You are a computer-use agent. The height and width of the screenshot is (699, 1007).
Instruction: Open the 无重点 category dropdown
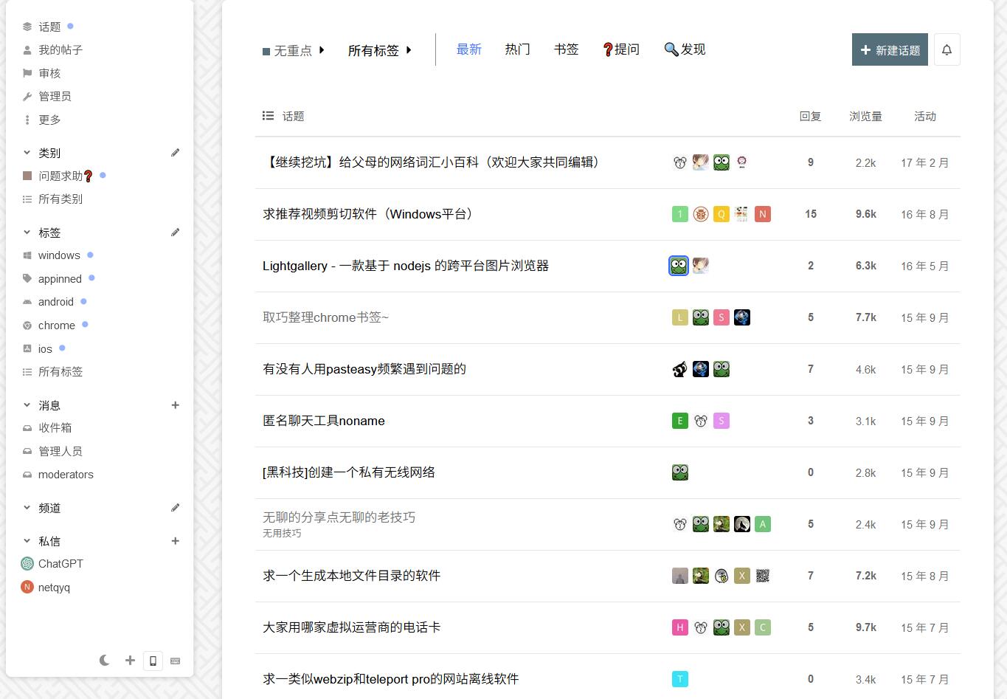tap(294, 51)
